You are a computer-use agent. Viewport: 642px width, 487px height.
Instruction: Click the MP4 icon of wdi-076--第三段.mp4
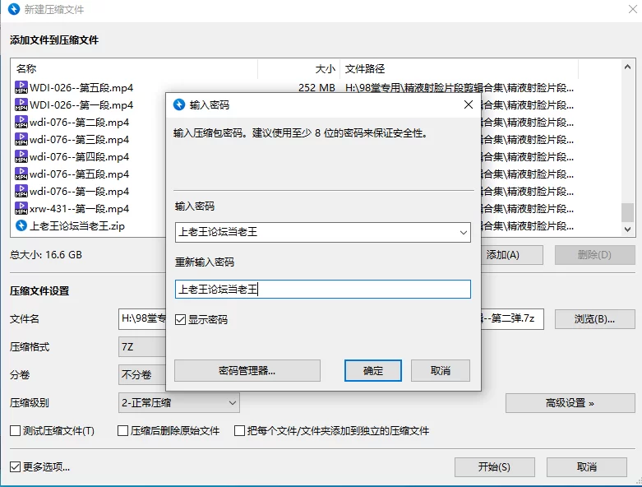click(x=21, y=139)
